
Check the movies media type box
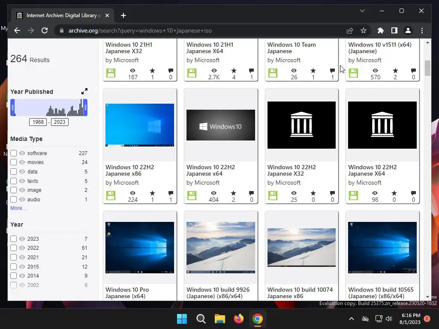click(13, 162)
